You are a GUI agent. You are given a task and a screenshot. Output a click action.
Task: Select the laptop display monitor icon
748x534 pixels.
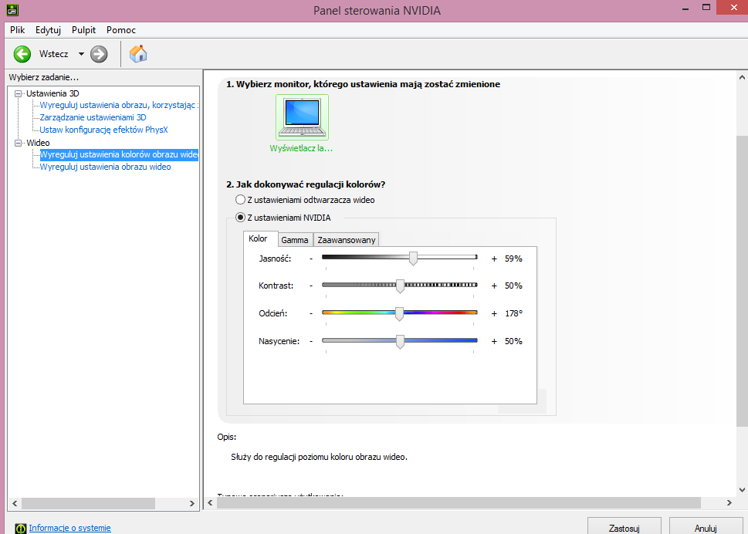(302, 117)
